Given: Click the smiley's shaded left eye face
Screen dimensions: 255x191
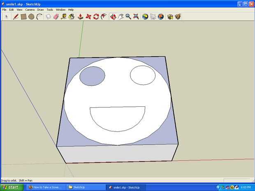Looking at the screenshot, I should pyautogui.click(x=92, y=76).
